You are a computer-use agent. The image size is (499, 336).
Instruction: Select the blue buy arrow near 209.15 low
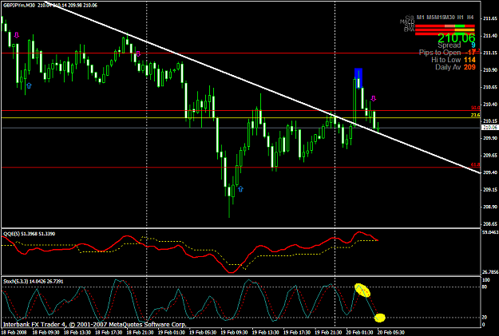tap(240, 189)
